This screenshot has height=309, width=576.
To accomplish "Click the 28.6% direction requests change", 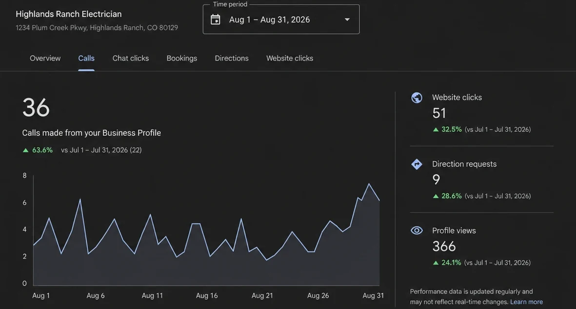I will click(452, 196).
